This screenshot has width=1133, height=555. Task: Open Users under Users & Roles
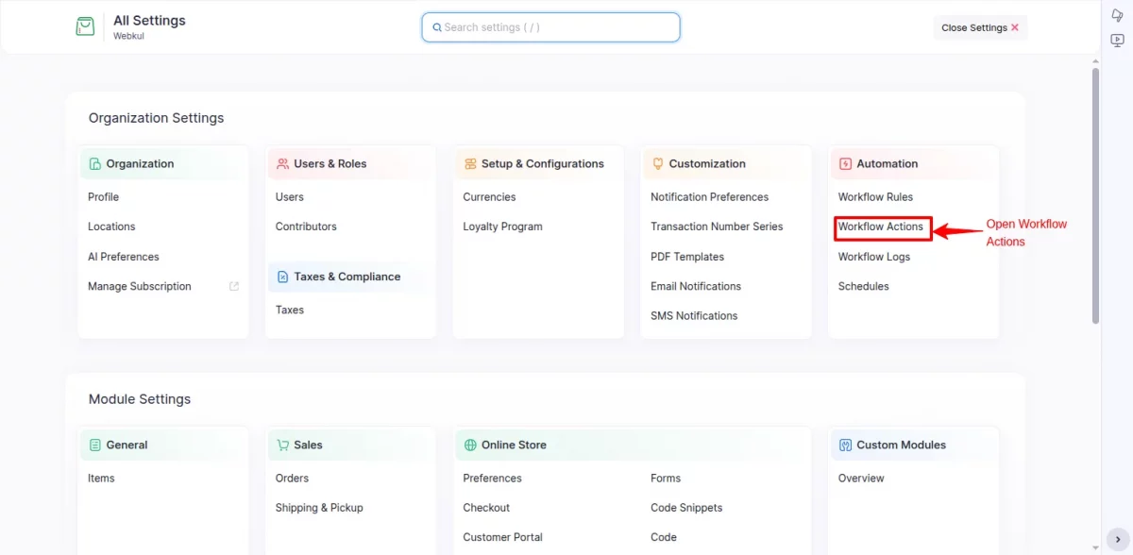[290, 197]
